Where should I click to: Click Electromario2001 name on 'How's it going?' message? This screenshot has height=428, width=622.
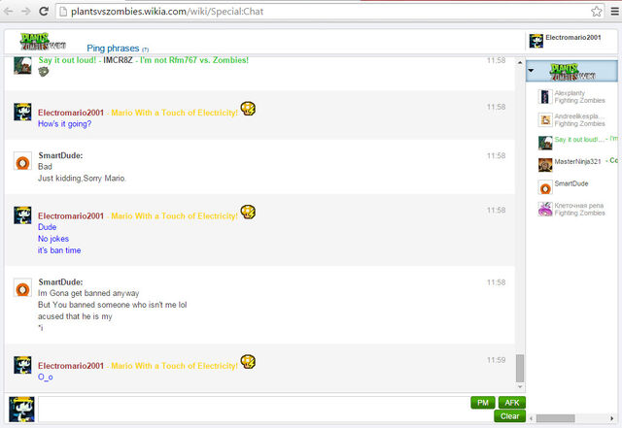(71, 113)
